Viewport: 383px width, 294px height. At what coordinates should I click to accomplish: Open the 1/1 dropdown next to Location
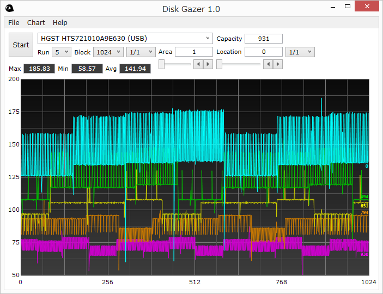[x=300, y=52]
